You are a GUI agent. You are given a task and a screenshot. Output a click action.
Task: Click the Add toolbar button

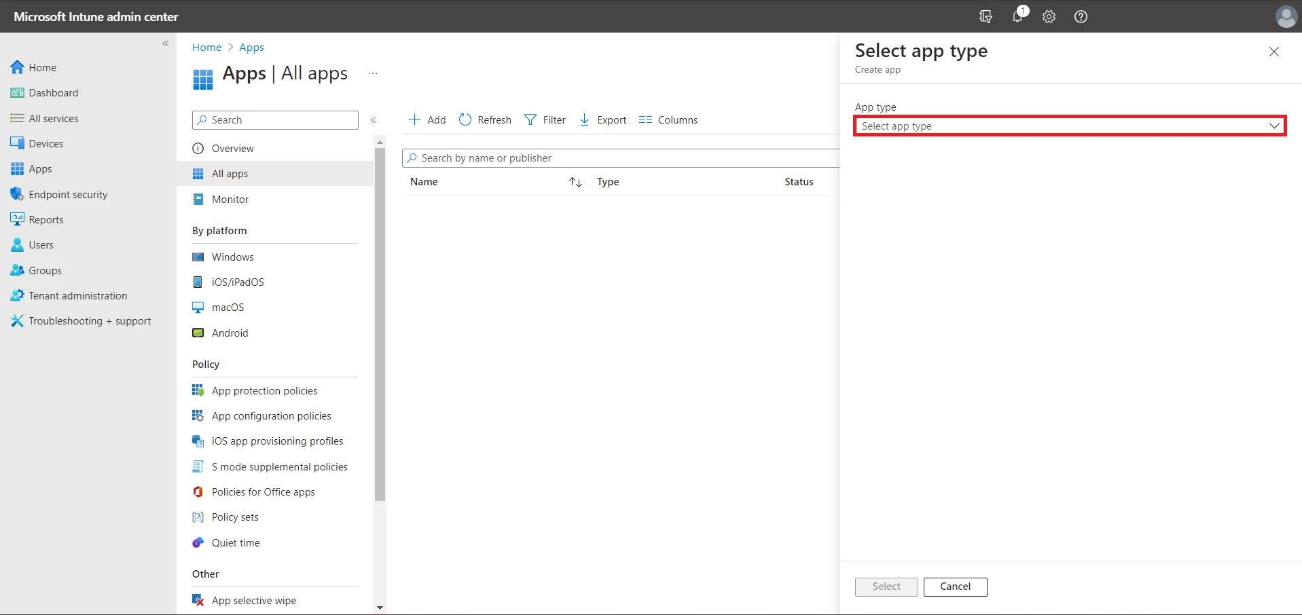click(x=427, y=120)
